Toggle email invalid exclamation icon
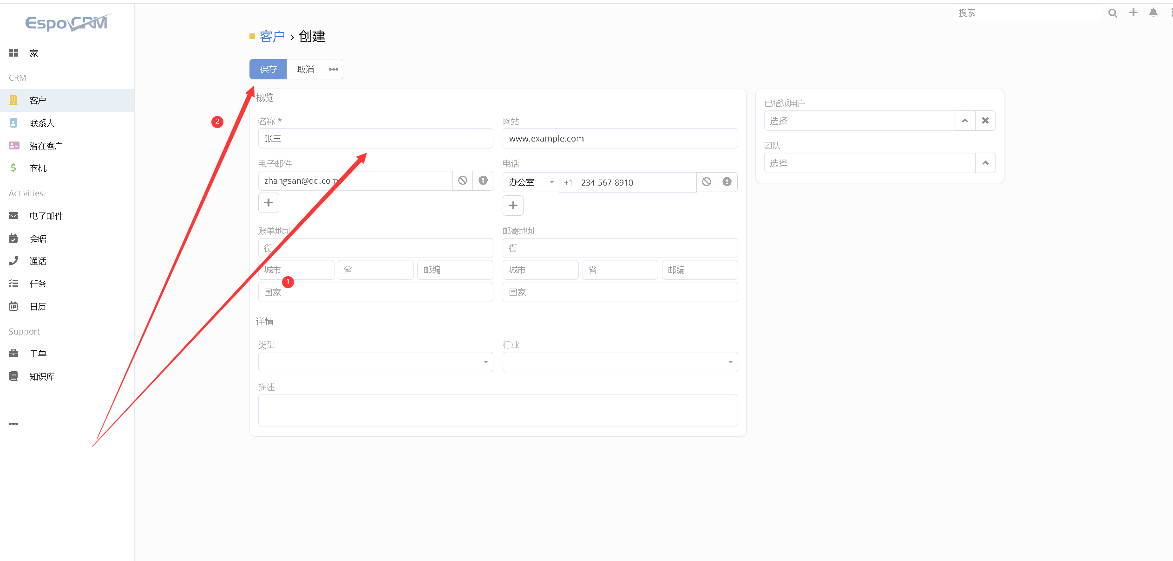This screenshot has width=1173, height=561. click(483, 181)
